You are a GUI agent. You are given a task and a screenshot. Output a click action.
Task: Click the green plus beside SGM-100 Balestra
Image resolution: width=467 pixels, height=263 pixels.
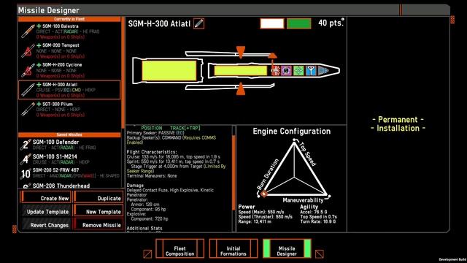pyautogui.click(x=39, y=26)
